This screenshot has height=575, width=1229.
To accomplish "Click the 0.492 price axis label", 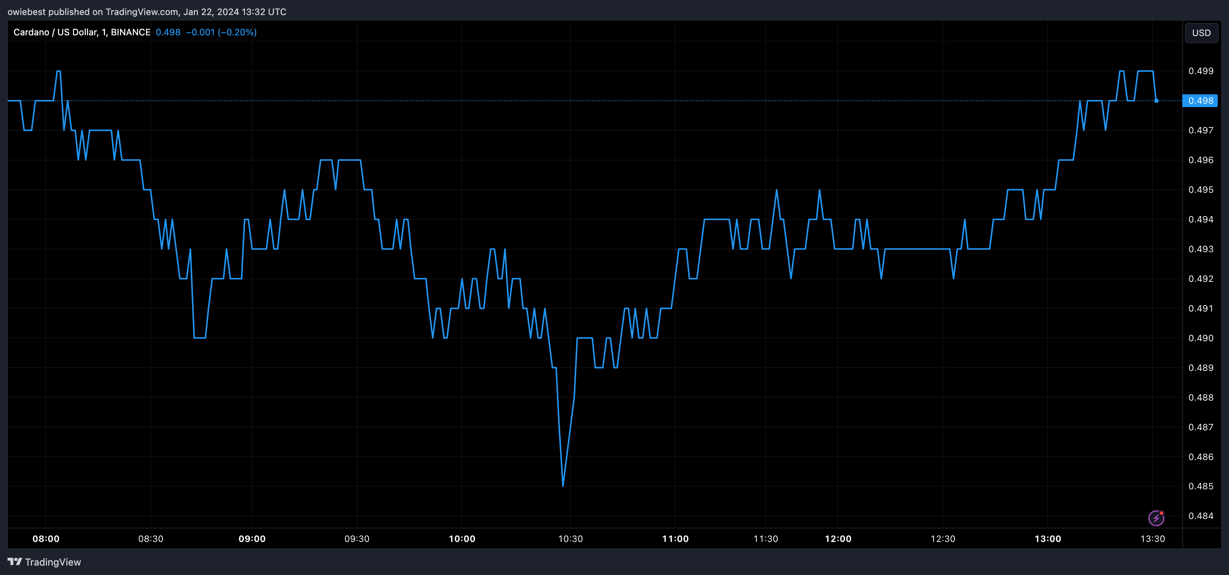I will [x=1201, y=279].
